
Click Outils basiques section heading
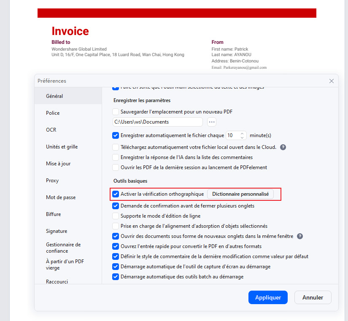[130, 181]
